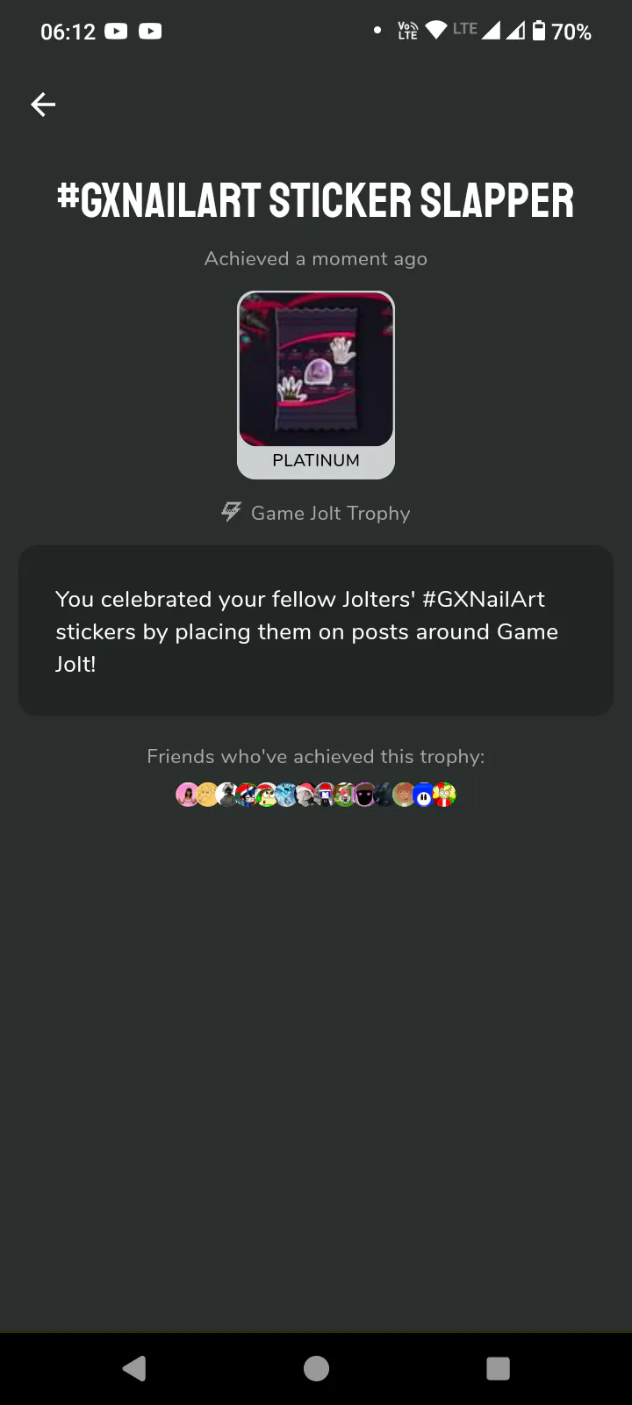
Task: Tap the #GXNAILART STICKER SLAPPER title
Action: [x=316, y=200]
